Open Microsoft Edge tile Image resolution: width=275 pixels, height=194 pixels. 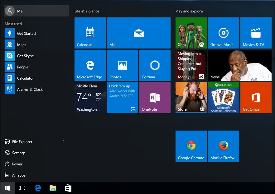pos(90,65)
